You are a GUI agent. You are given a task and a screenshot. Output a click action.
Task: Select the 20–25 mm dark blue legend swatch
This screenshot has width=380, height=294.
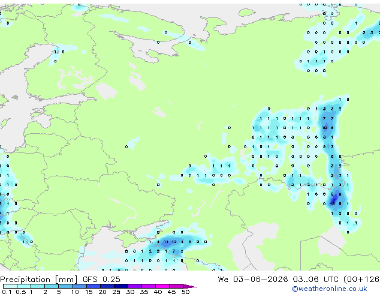(107, 286)
